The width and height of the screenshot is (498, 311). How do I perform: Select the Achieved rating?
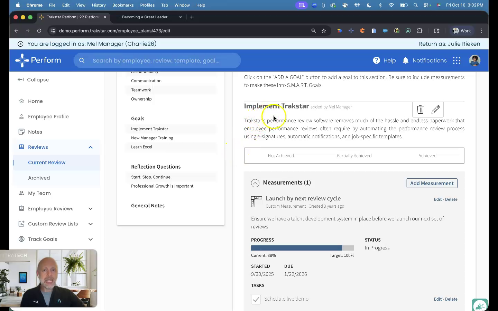tap(427, 156)
